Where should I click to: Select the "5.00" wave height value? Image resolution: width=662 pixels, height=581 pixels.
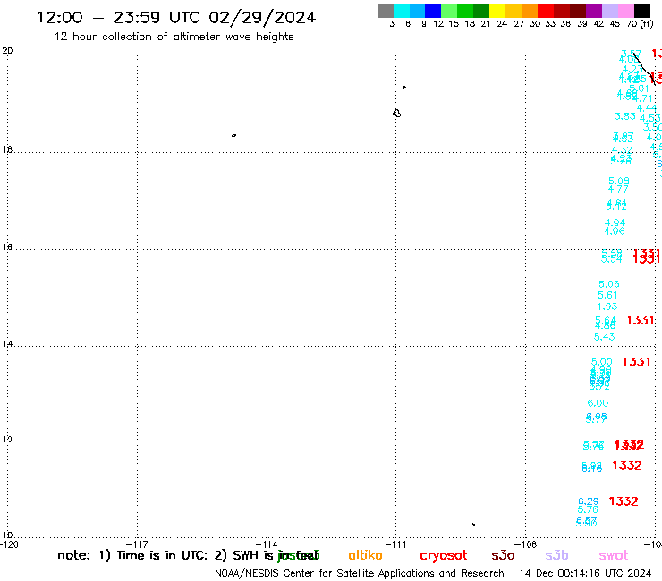pyautogui.click(x=602, y=362)
